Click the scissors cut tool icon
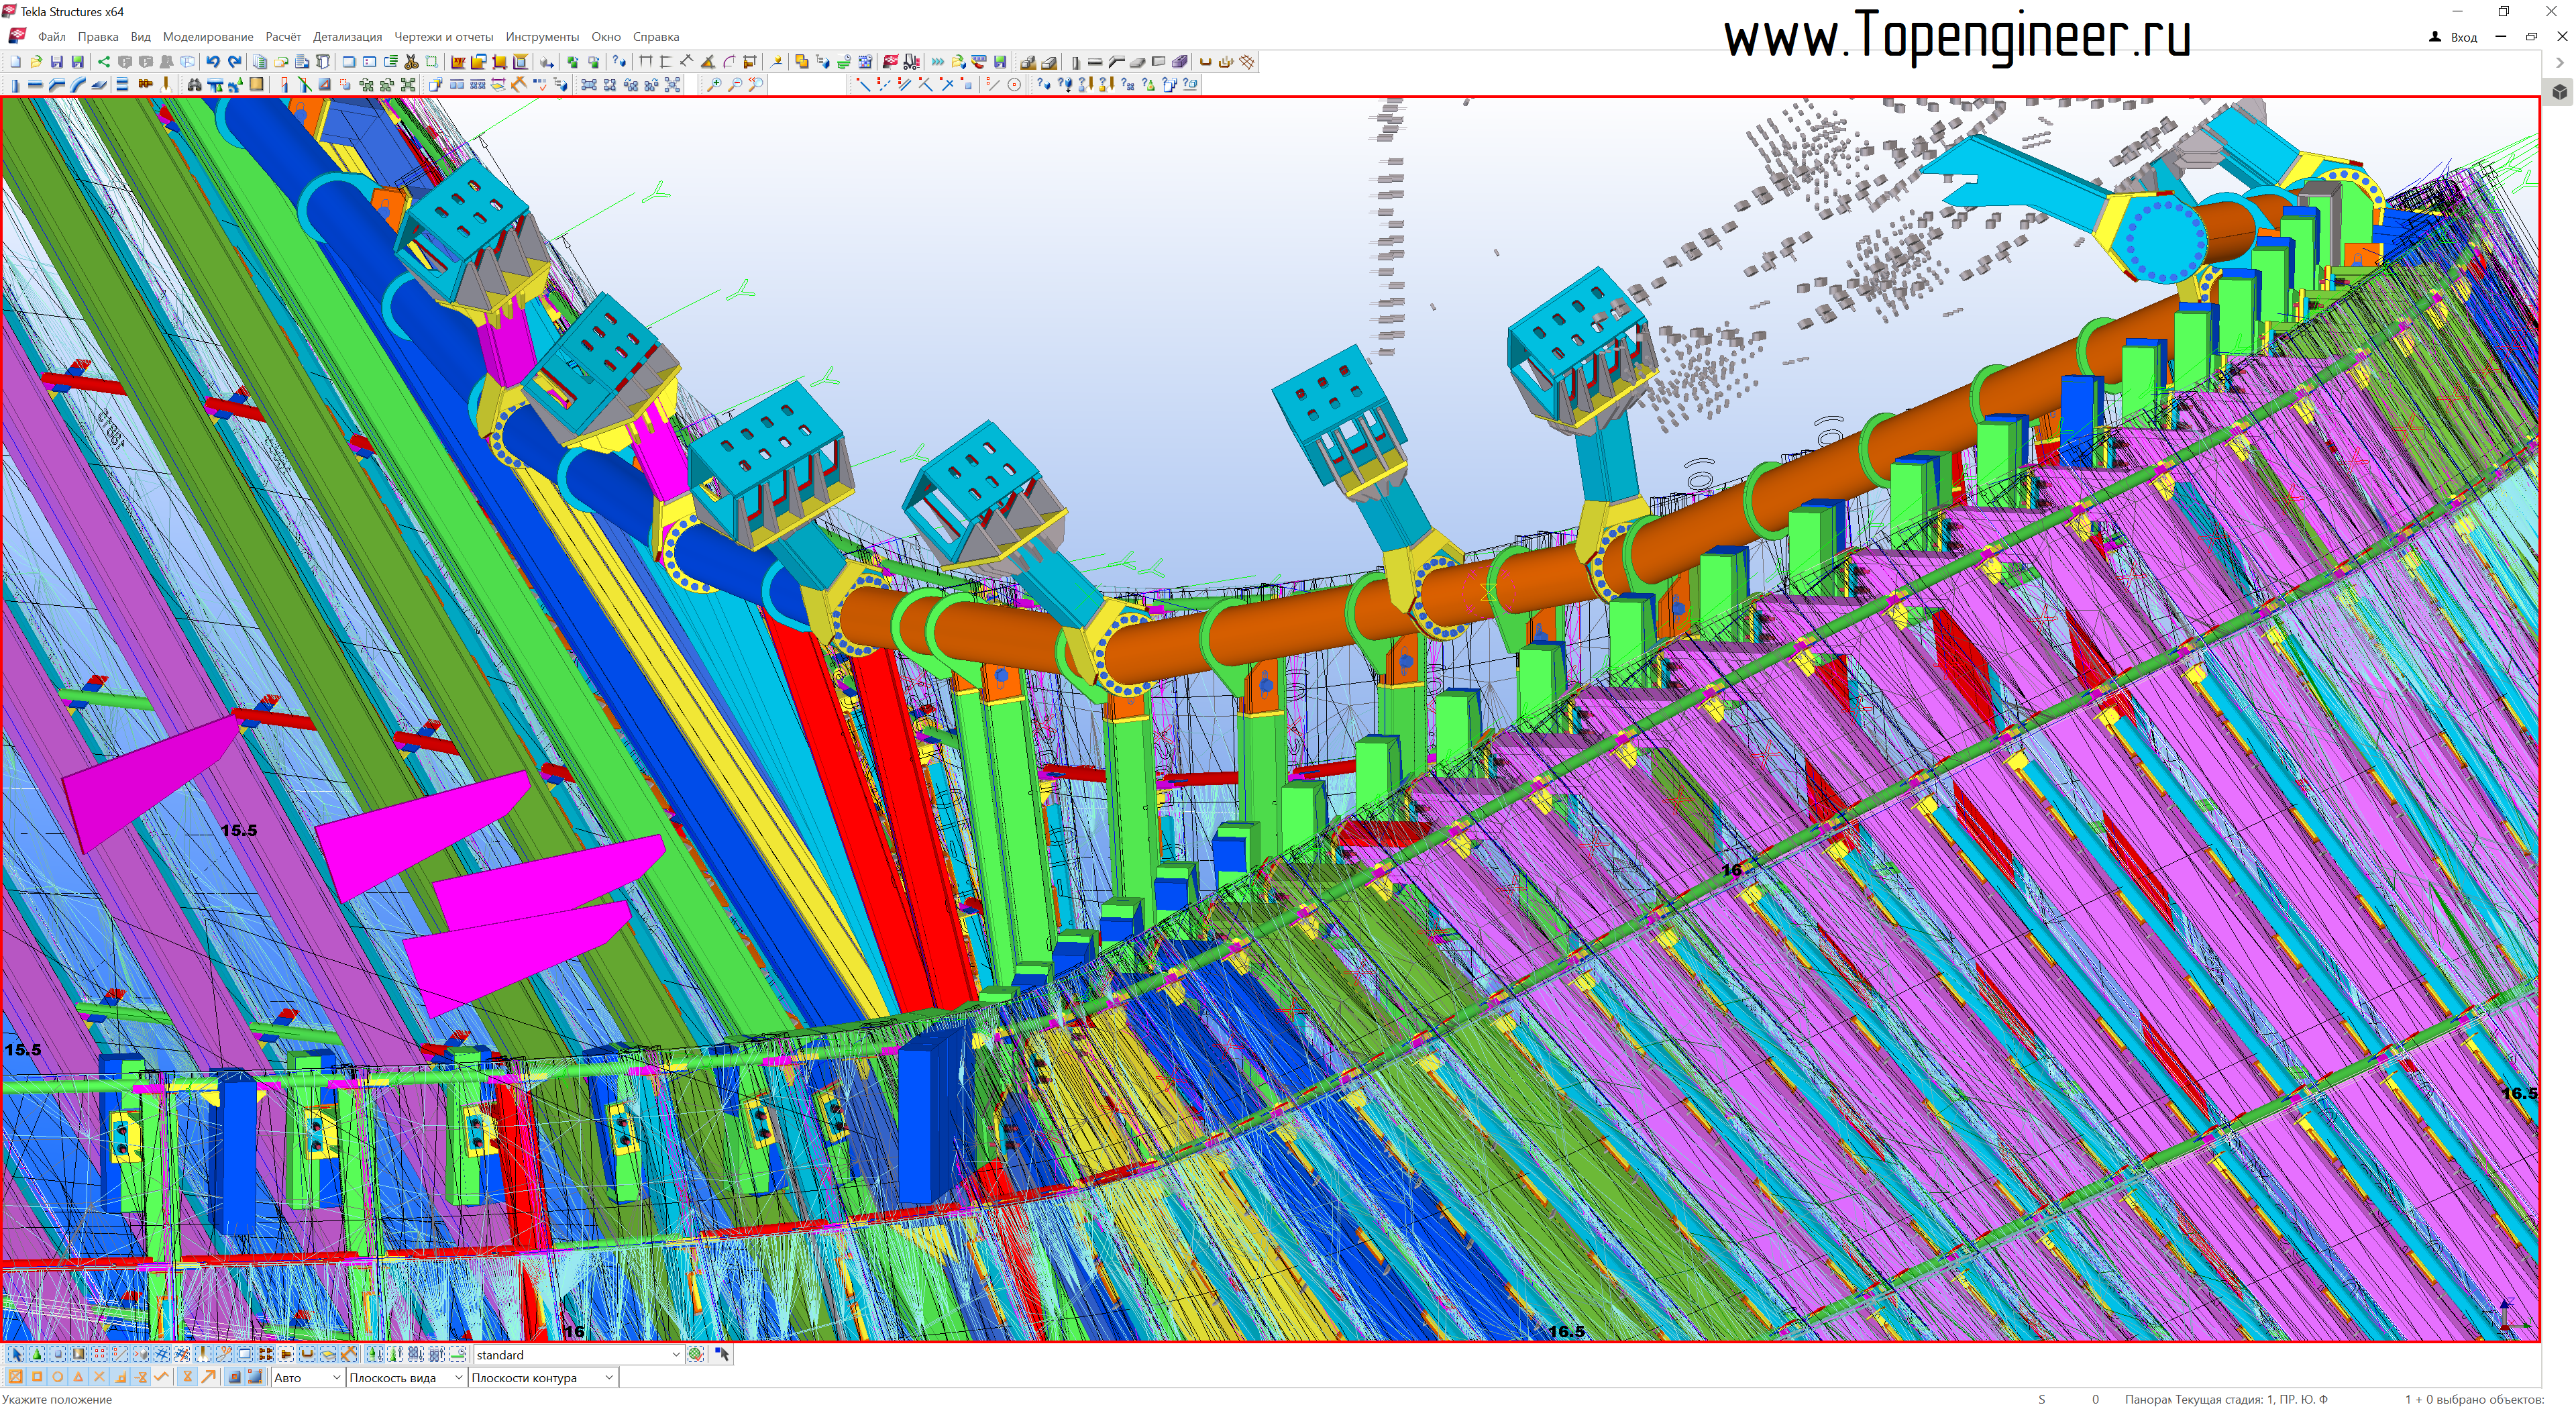2576x1409 pixels. [x=411, y=62]
